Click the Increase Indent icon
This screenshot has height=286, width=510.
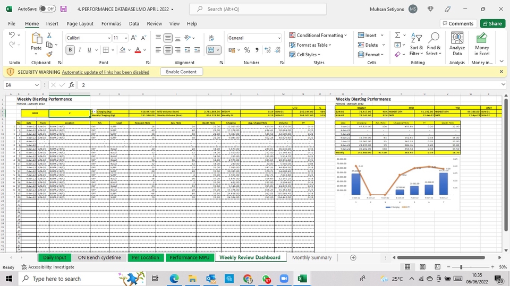point(197,50)
